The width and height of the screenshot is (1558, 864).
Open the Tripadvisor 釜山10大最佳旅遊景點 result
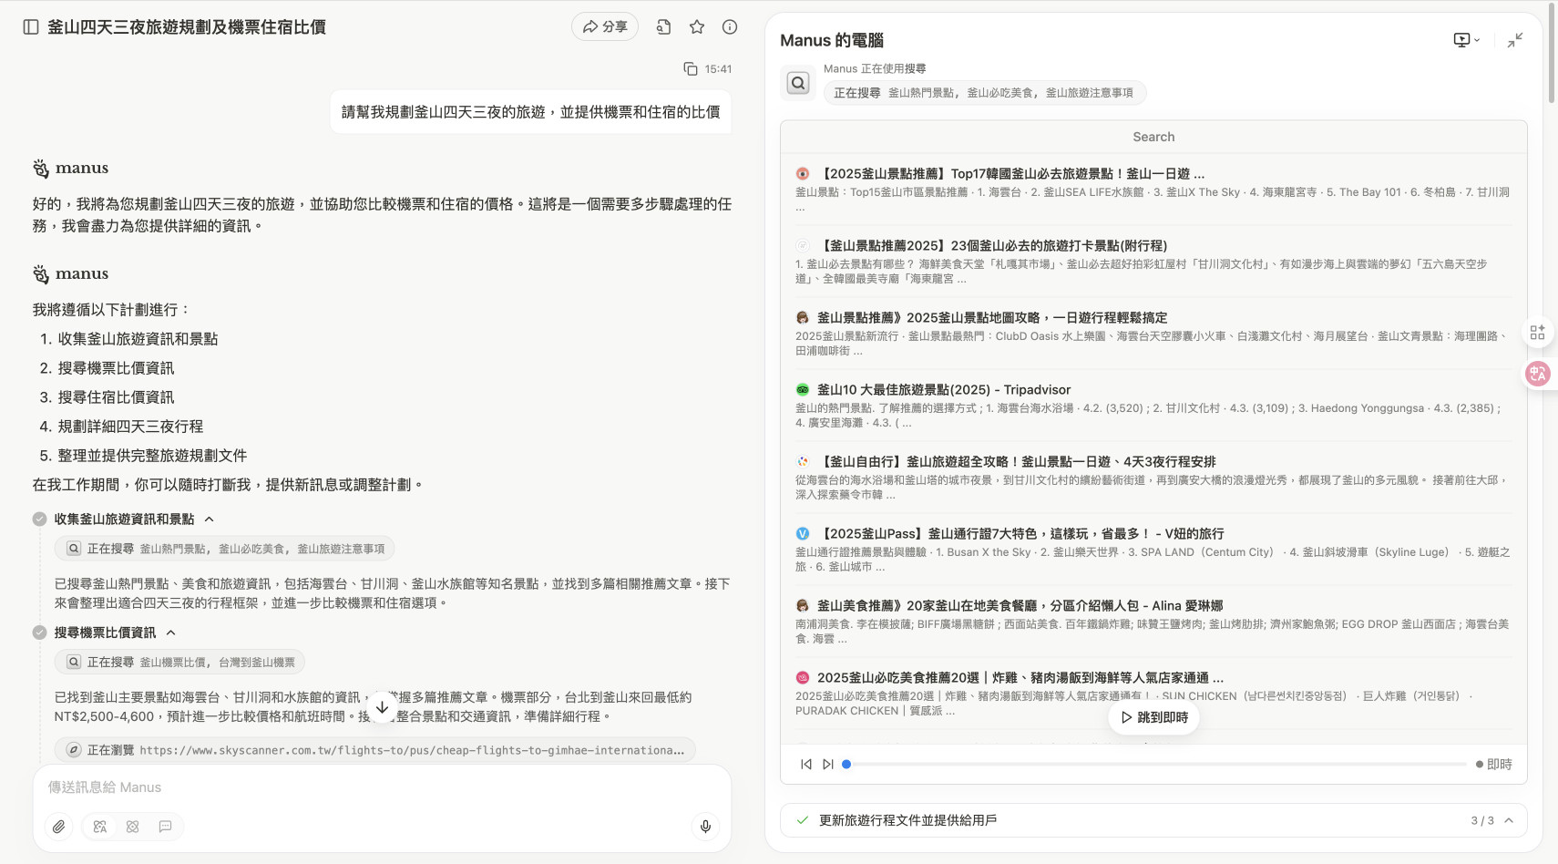click(x=944, y=389)
